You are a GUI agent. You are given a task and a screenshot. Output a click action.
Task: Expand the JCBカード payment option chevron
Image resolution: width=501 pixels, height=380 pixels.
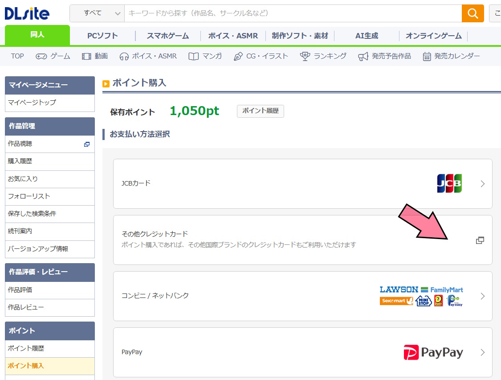pos(483,183)
